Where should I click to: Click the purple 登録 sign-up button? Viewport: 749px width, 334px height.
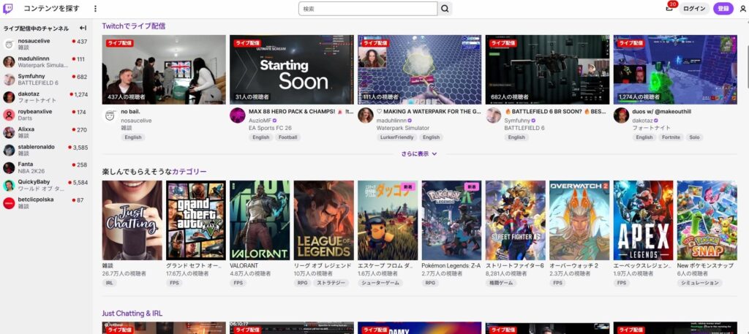pyautogui.click(x=723, y=9)
